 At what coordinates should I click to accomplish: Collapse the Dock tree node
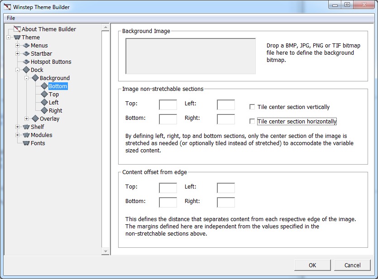click(x=17, y=70)
